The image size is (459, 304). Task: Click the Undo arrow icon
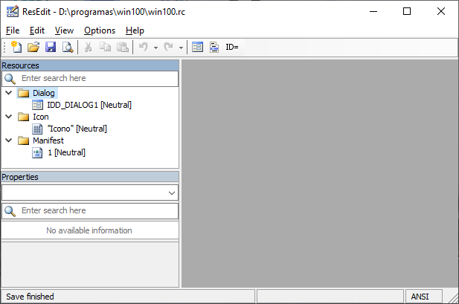tap(144, 47)
